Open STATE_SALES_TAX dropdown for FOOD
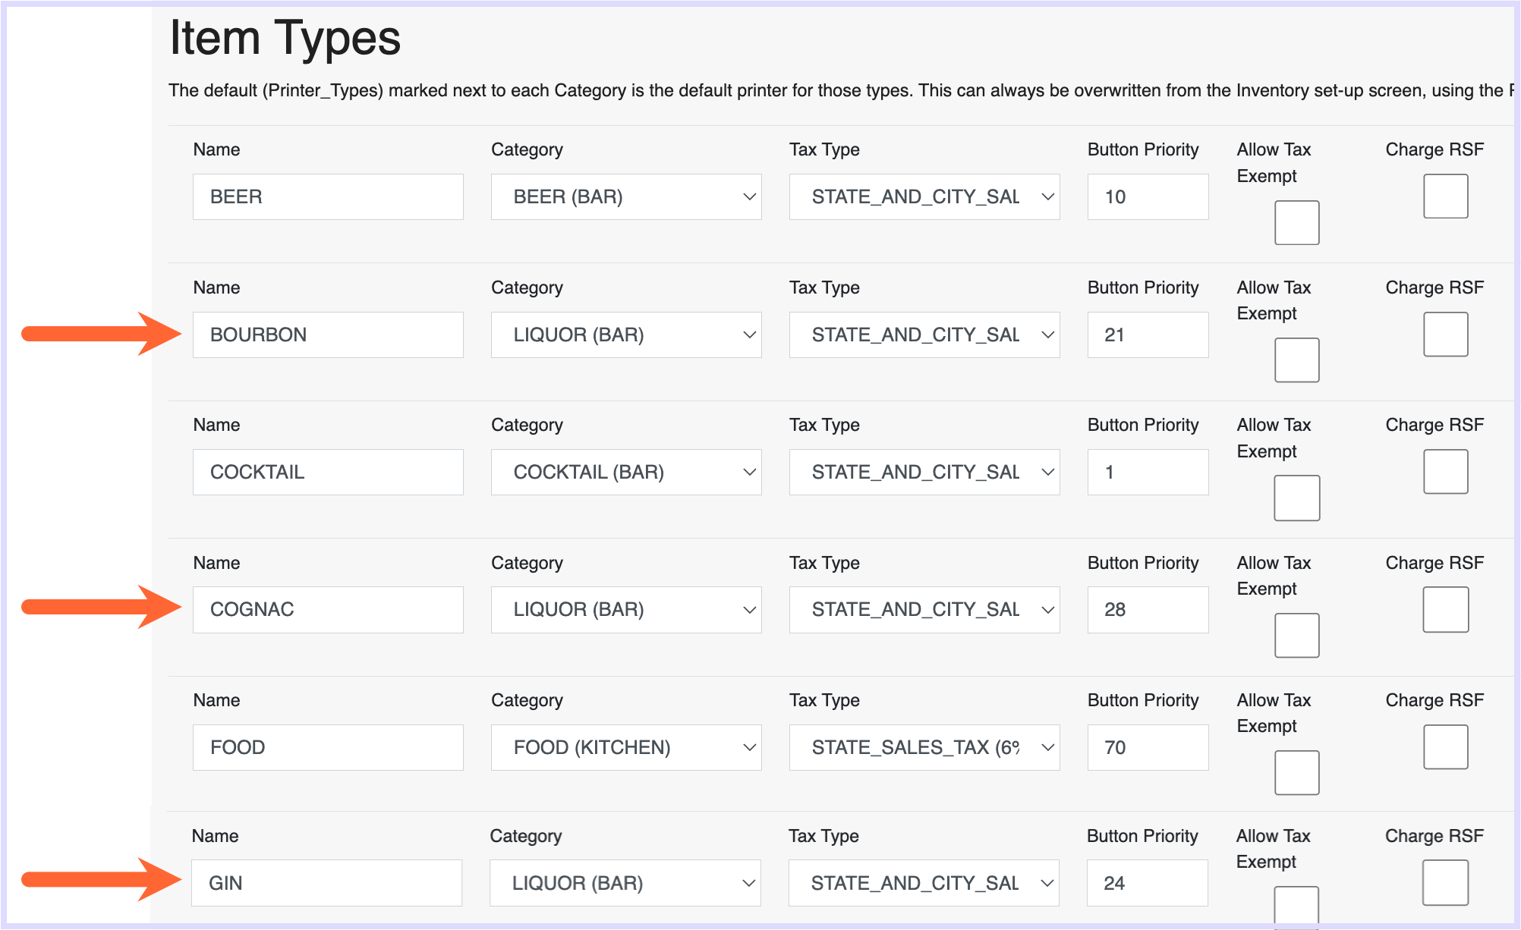1521x930 pixels. pyautogui.click(x=924, y=747)
